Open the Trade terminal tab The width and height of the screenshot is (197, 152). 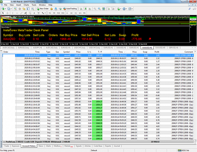click(x=7, y=146)
